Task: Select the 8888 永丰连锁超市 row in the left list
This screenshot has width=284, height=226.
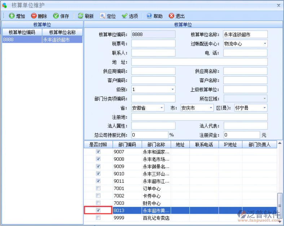Action: 42,40
